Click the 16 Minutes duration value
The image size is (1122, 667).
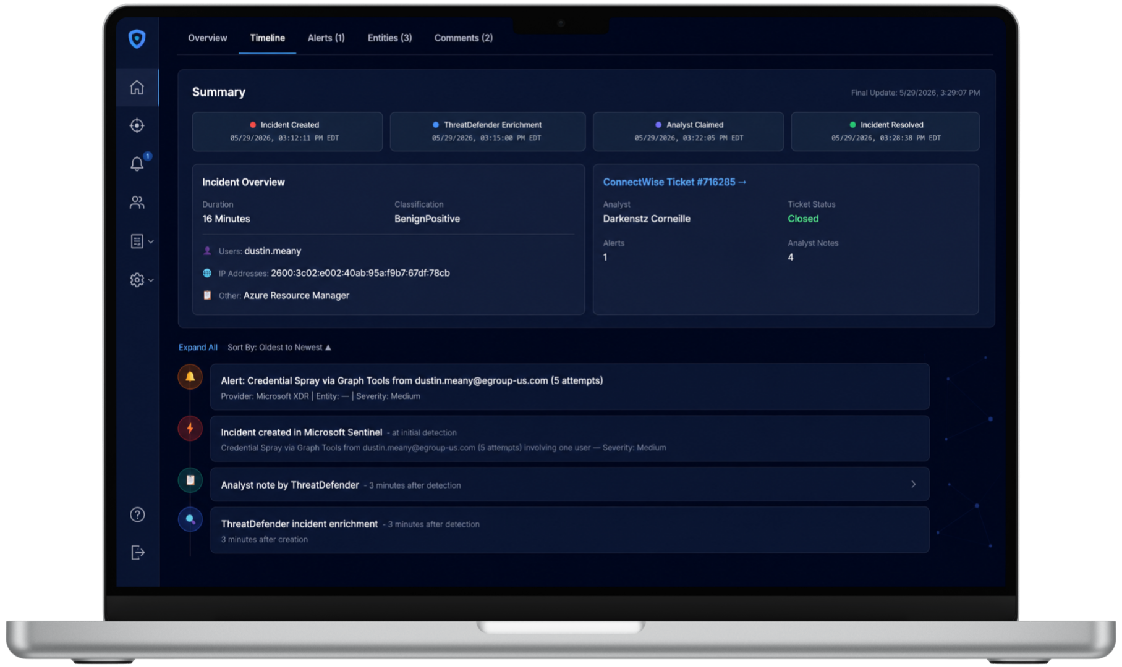click(226, 219)
